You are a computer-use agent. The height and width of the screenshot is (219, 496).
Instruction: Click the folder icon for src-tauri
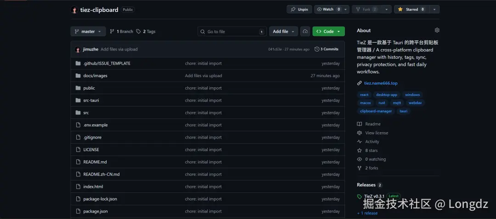[x=78, y=100]
